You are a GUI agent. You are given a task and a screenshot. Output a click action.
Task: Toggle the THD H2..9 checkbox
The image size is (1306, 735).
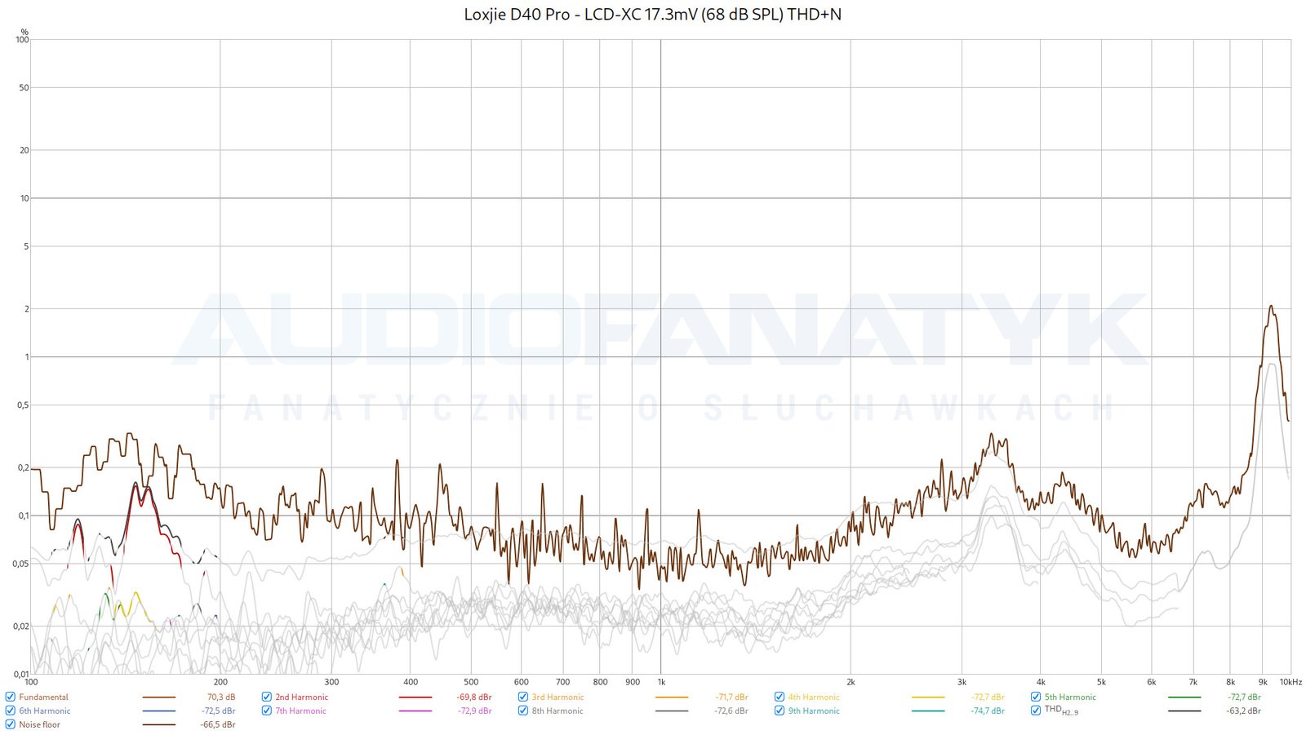coord(1036,711)
